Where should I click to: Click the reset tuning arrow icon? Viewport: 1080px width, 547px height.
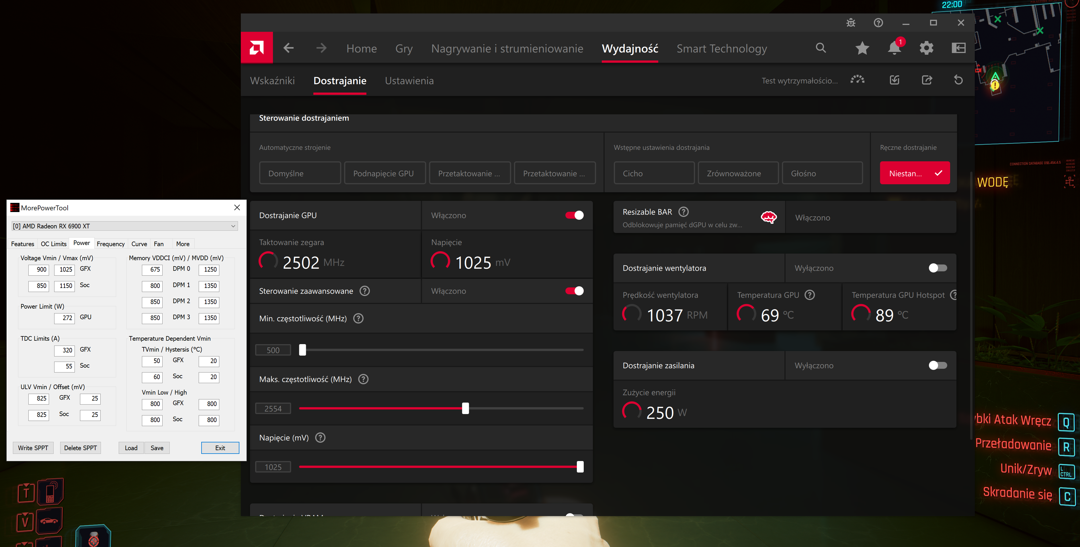(958, 80)
